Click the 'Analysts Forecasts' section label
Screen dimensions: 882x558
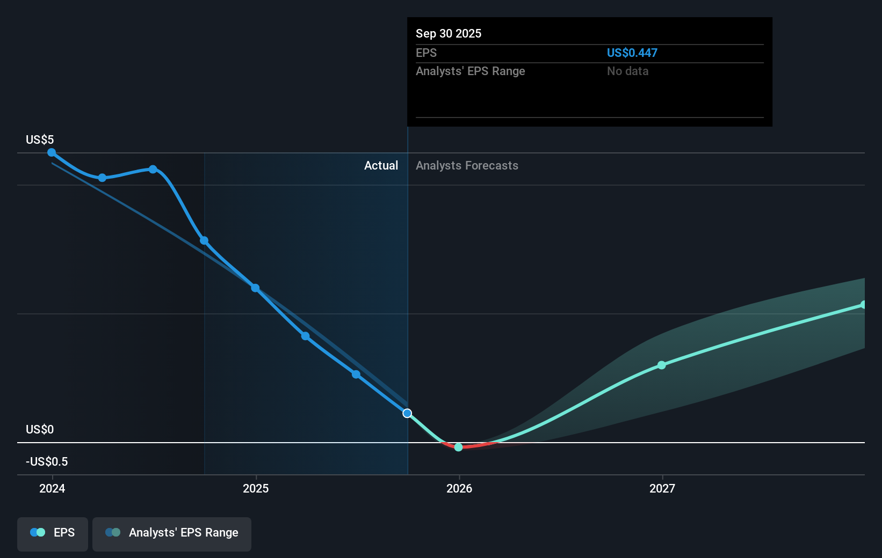click(467, 165)
